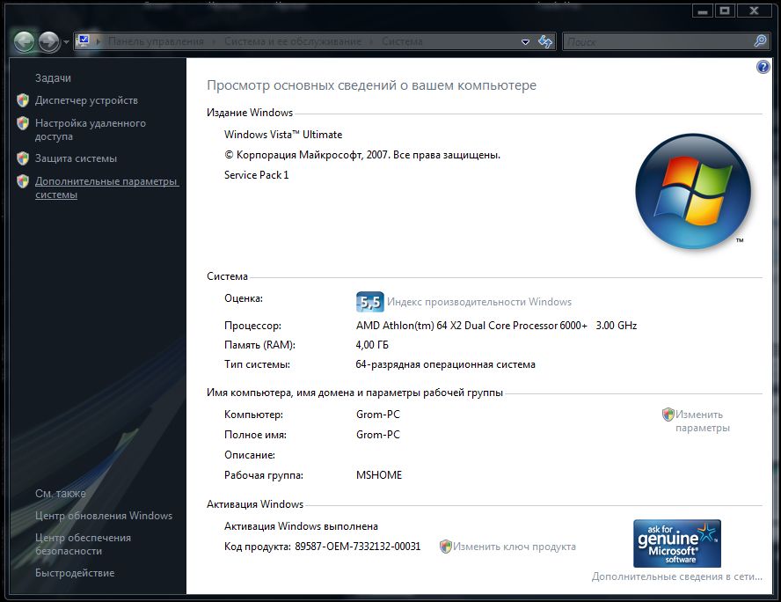Screen dimensions: 781x602
Task: Click Grom-PC next to Полное имя
Action: pyautogui.click(x=377, y=435)
